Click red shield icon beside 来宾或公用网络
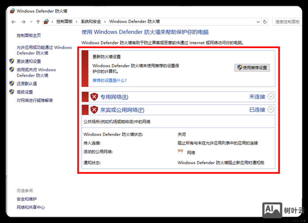This screenshot has height=223, width=308. tap(94, 110)
